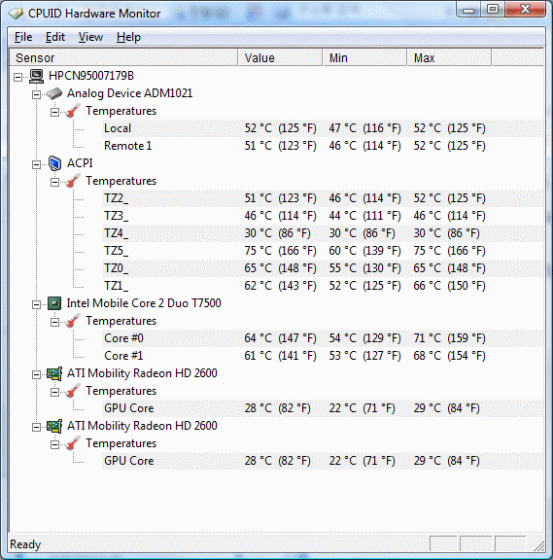The width and height of the screenshot is (553, 560).
Task: Click the CPUID app icon in title bar
Action: (x=17, y=14)
